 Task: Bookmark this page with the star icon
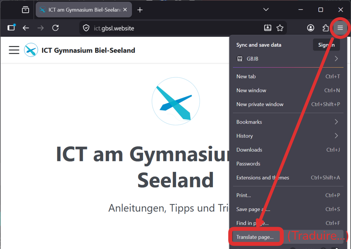[280, 28]
